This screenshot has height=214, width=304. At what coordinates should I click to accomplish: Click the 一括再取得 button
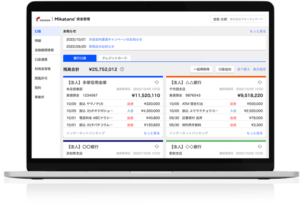(x=202, y=69)
